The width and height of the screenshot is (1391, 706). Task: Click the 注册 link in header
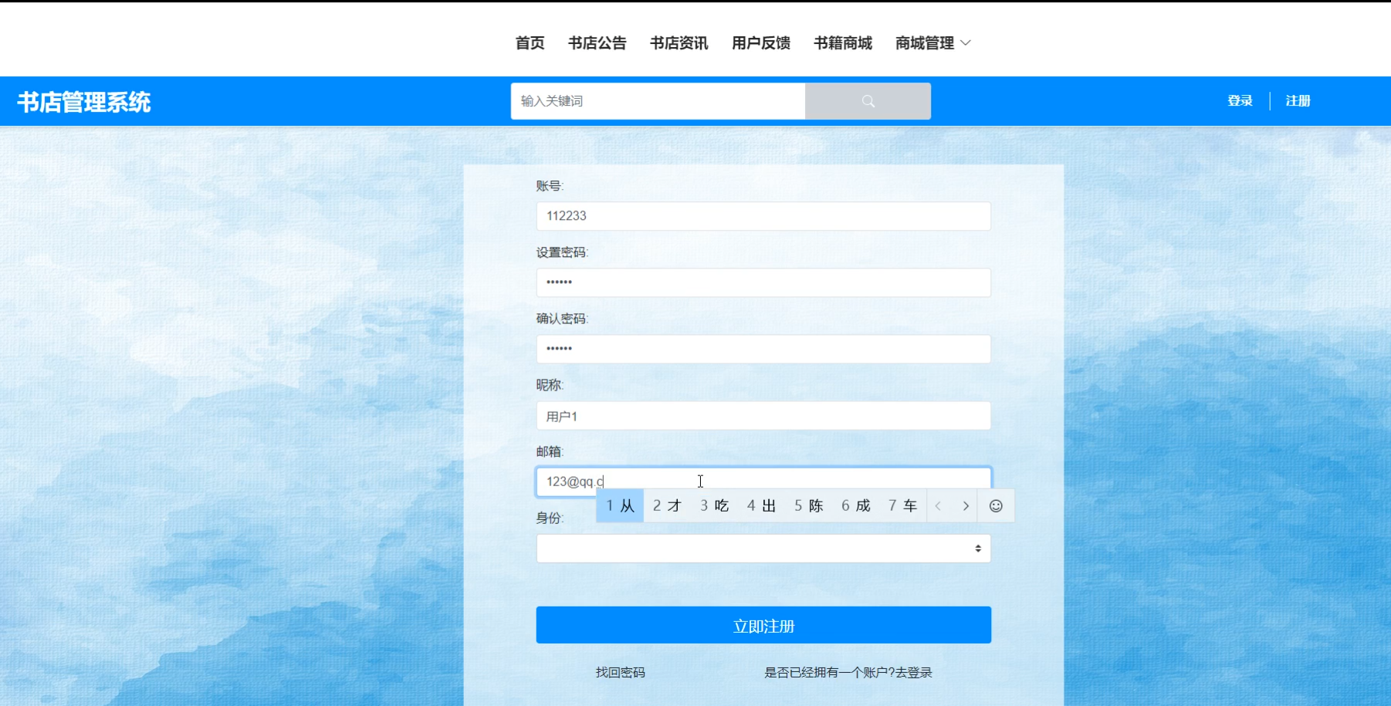[1298, 101]
